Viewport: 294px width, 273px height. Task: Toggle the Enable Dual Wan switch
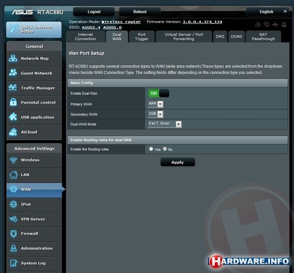[x=159, y=93]
